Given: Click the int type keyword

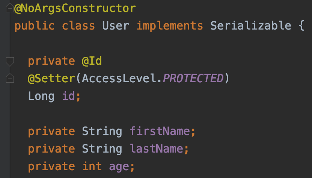Looking at the screenshot, I should [92, 166].
